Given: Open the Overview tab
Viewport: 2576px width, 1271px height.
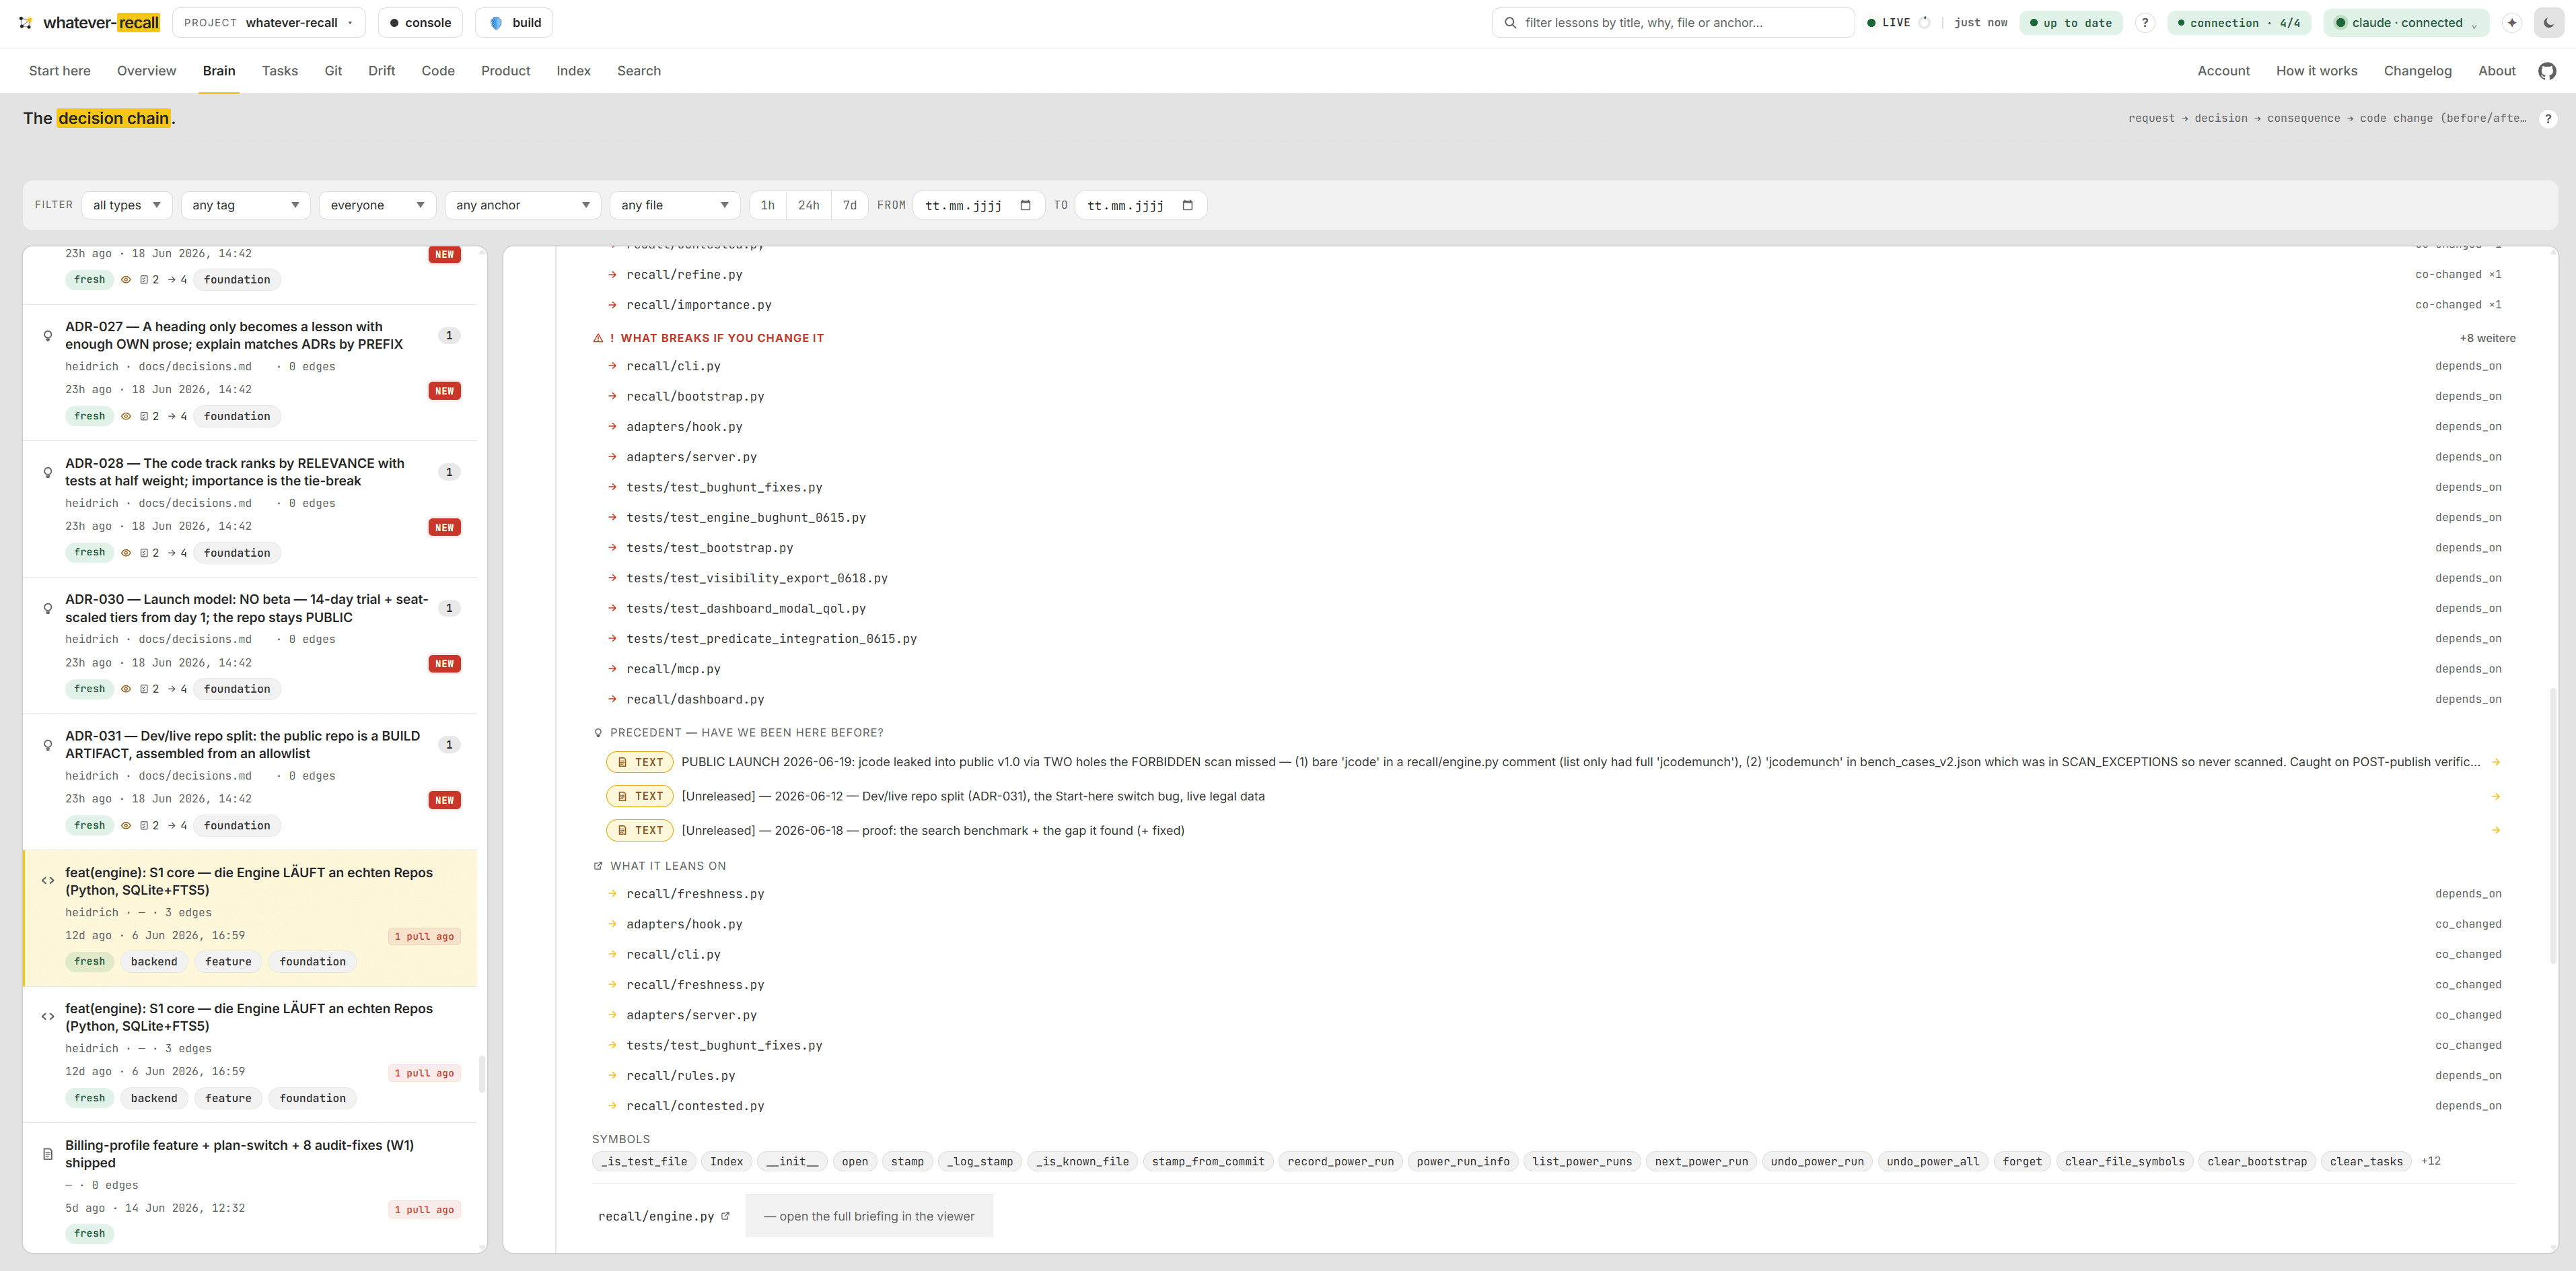Looking at the screenshot, I should tap(146, 71).
